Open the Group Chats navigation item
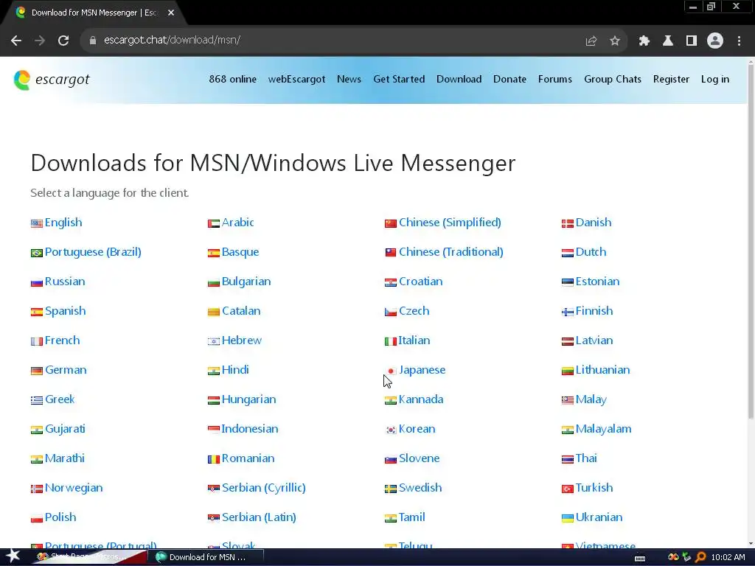Viewport: 755px width, 566px height. pyautogui.click(x=613, y=79)
